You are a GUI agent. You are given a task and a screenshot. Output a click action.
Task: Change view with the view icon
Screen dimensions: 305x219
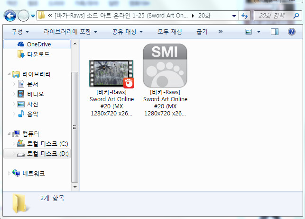pos(249,32)
